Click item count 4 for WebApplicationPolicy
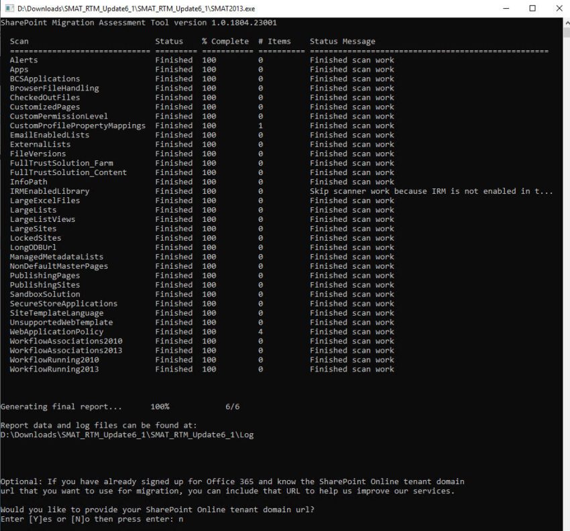 260,332
